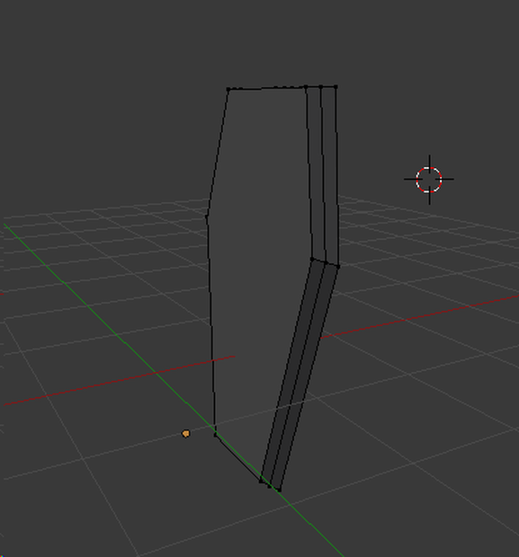Click the red X axis line
This screenshot has height=557, width=519.
coord(420,317)
